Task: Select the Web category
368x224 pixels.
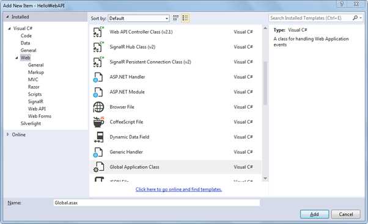Action: click(x=25, y=57)
